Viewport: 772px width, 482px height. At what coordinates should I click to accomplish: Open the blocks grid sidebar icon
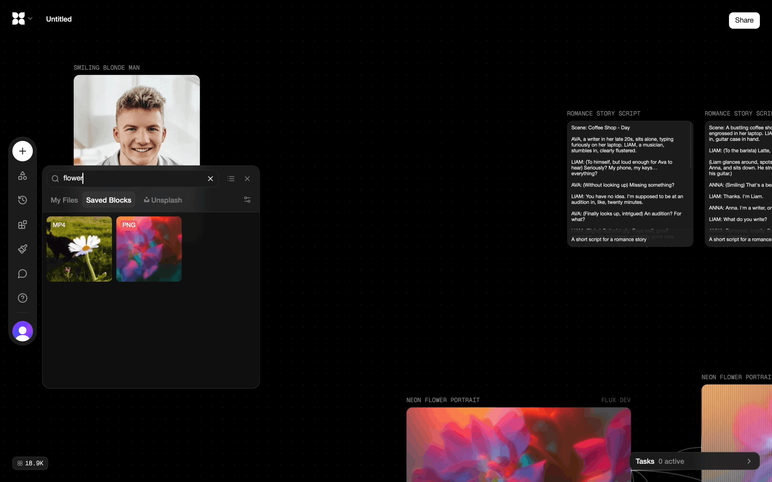(22, 225)
